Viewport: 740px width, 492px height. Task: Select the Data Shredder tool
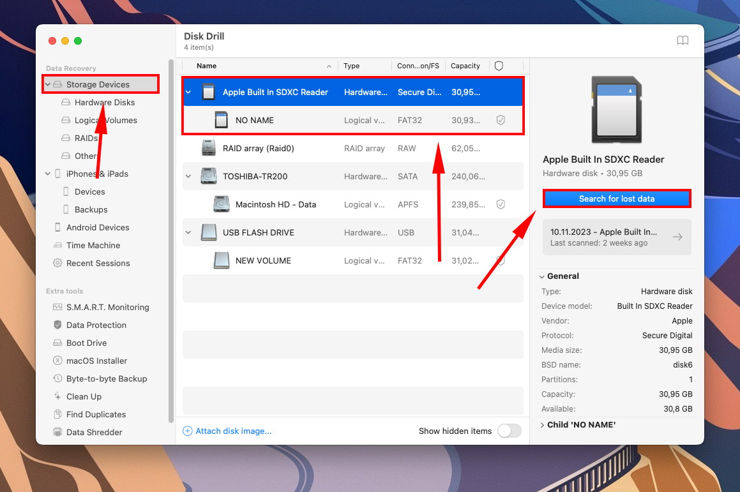pos(94,432)
